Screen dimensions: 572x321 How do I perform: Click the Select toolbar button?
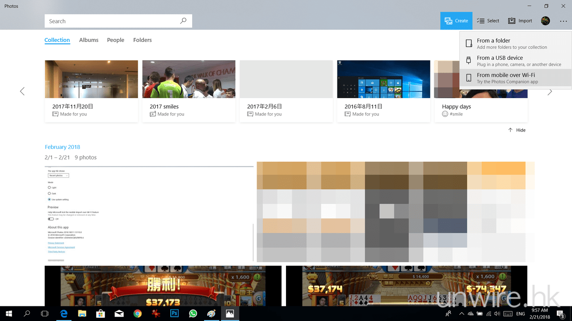coord(488,21)
